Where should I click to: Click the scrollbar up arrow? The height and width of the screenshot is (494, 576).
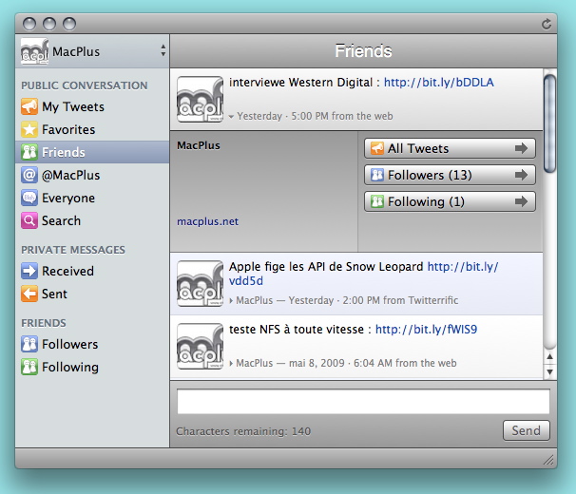coord(549,356)
